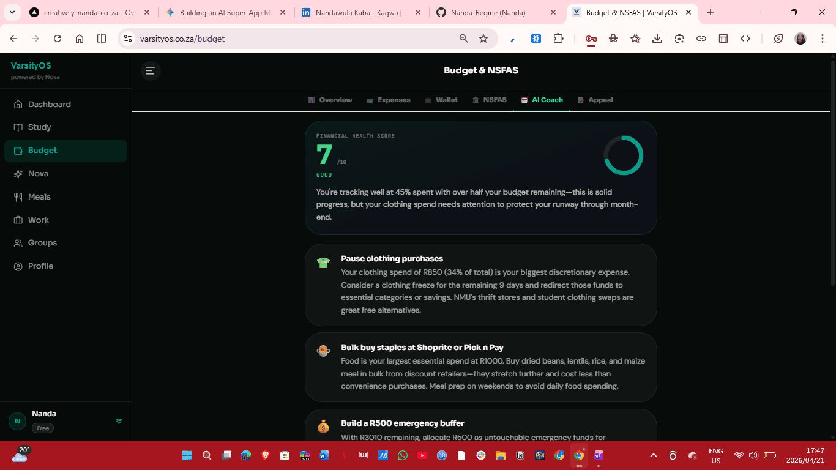Switch to Building an AI Super-App tab
Image resolution: width=836 pixels, height=470 pixels.
click(x=225, y=12)
